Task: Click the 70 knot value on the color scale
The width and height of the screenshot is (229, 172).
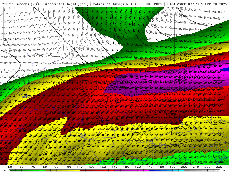Action: 33,167
